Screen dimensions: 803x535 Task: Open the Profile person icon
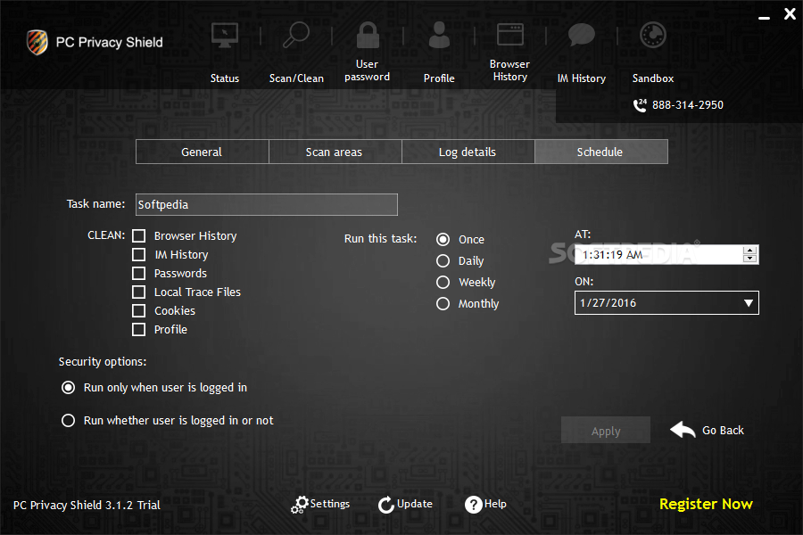point(439,35)
